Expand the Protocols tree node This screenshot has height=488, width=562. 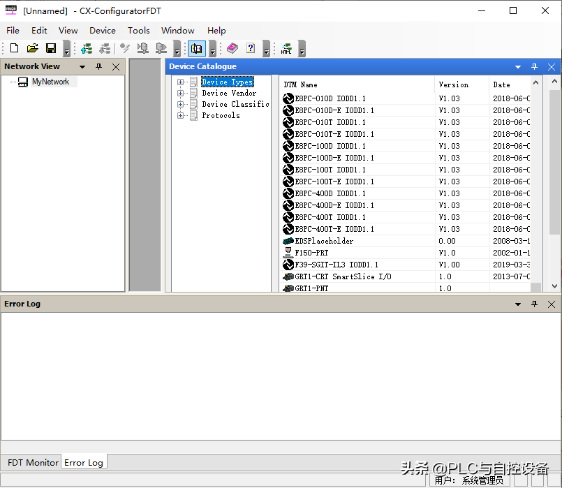click(x=181, y=116)
